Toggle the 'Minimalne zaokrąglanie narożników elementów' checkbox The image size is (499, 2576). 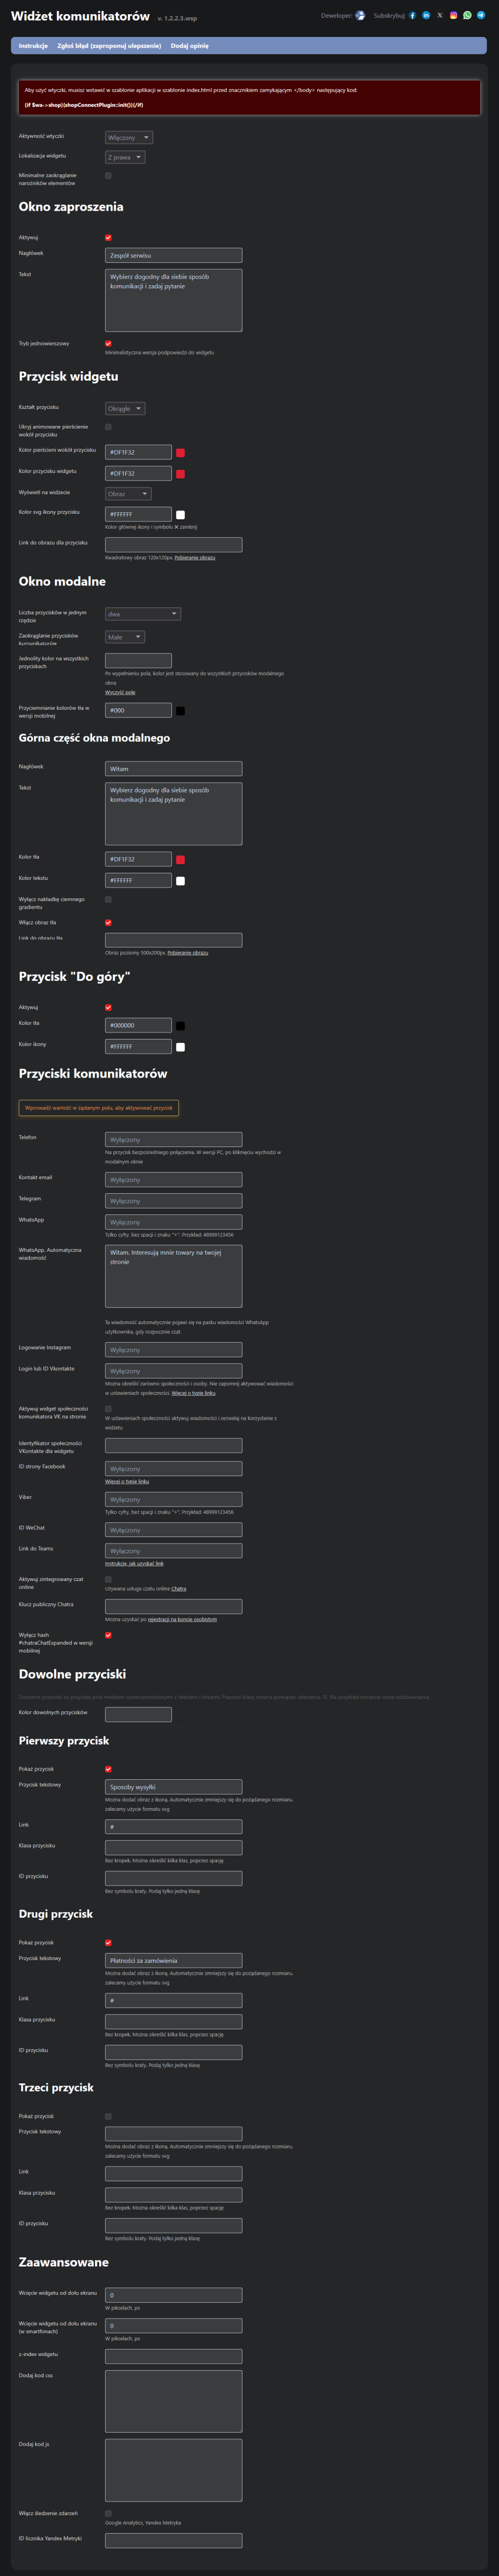[109, 176]
